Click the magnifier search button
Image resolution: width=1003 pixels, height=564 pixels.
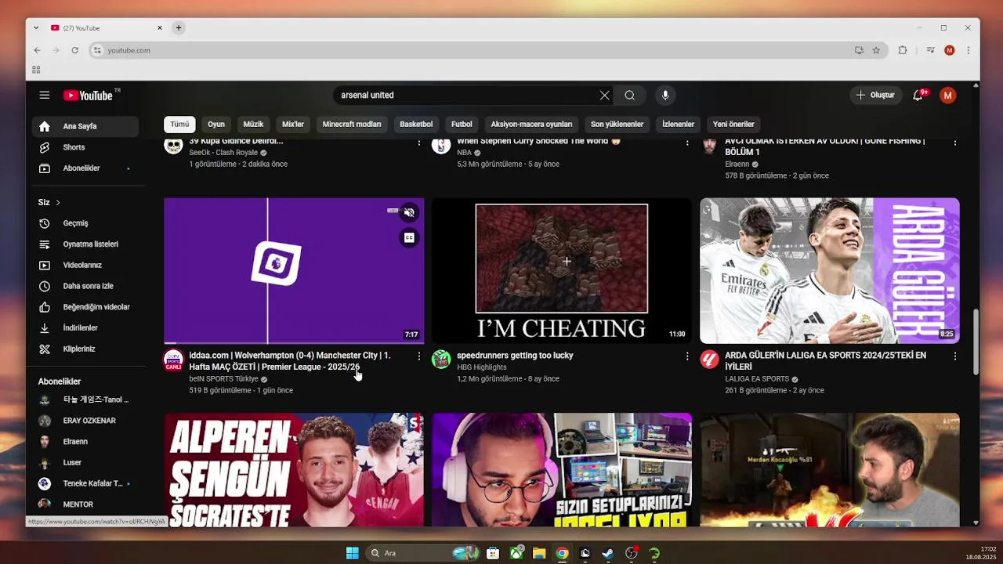coord(630,95)
